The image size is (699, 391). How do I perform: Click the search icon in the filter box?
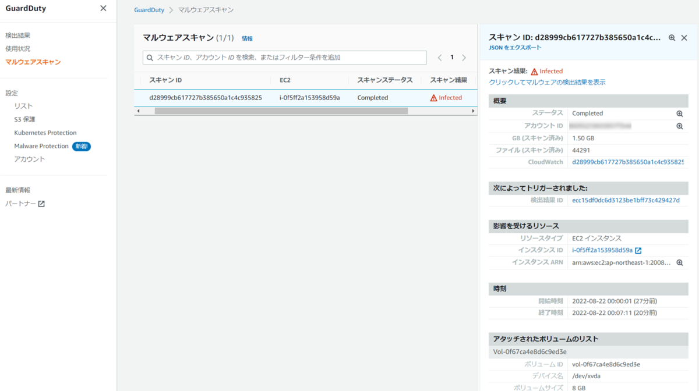150,58
